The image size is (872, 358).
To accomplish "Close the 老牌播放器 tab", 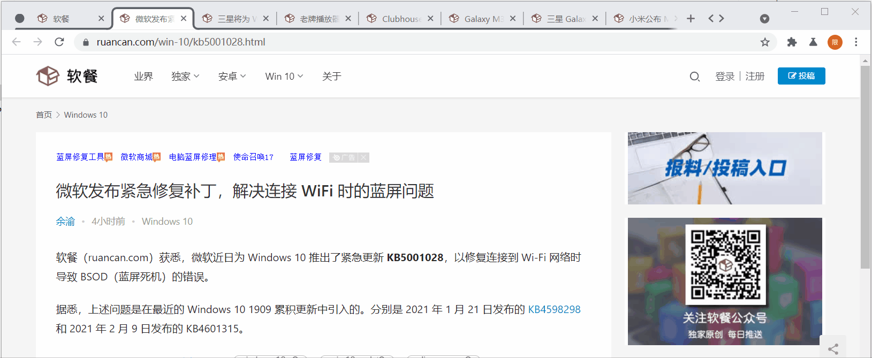I will point(348,19).
